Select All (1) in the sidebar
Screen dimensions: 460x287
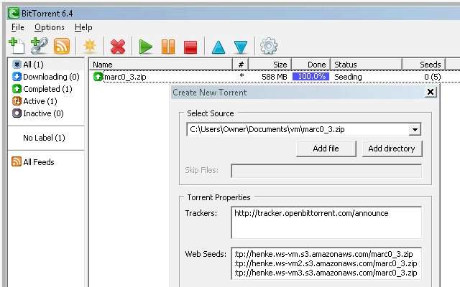tap(33, 65)
